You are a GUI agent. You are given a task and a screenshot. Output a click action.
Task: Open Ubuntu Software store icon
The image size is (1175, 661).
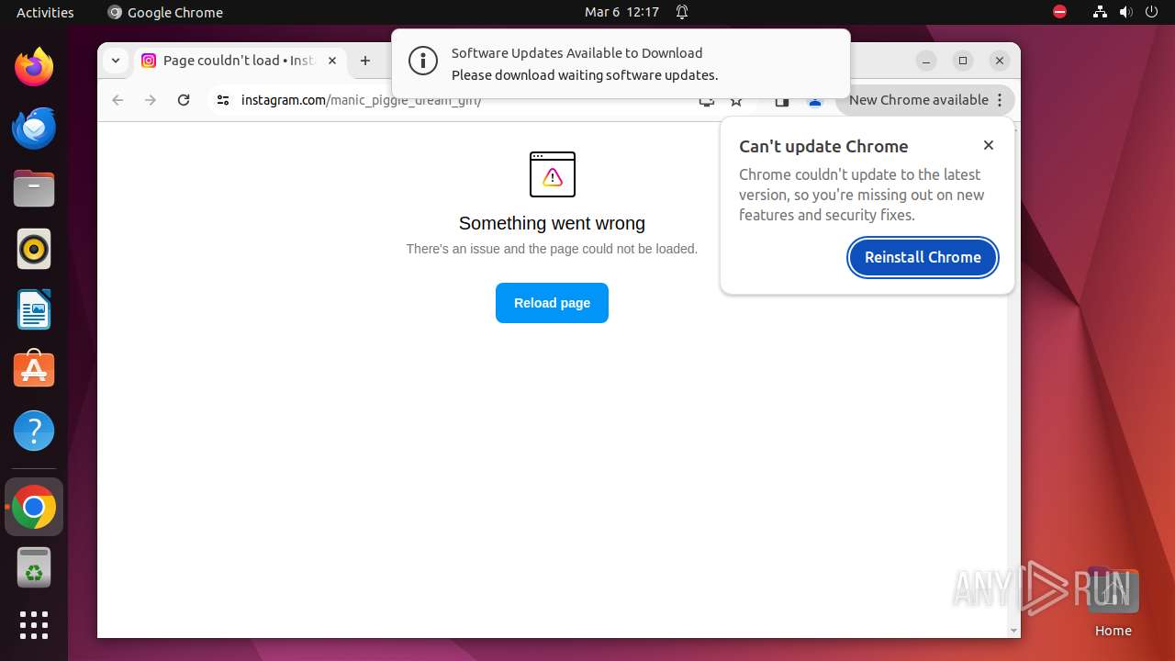[x=34, y=369]
